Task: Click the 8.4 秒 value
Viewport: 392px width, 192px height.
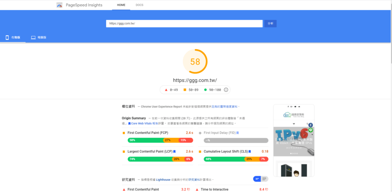Action: pos(263,189)
